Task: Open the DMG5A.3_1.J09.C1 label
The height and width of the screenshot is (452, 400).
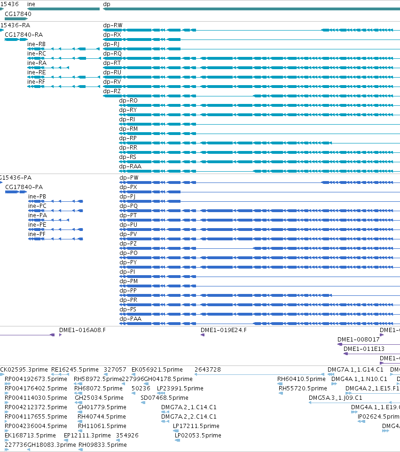Action: (x=336, y=398)
